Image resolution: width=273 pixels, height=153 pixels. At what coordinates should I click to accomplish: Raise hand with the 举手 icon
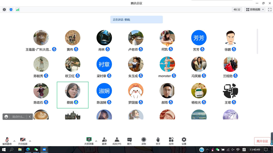[x=158, y=141]
